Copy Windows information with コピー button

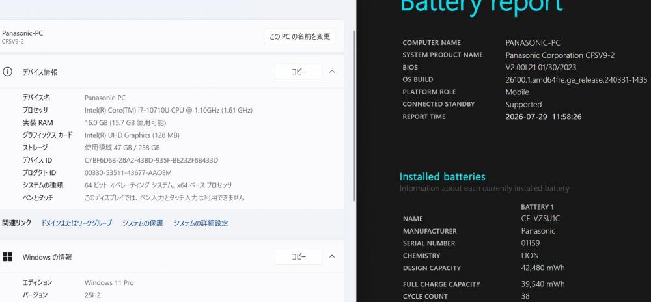click(x=299, y=257)
